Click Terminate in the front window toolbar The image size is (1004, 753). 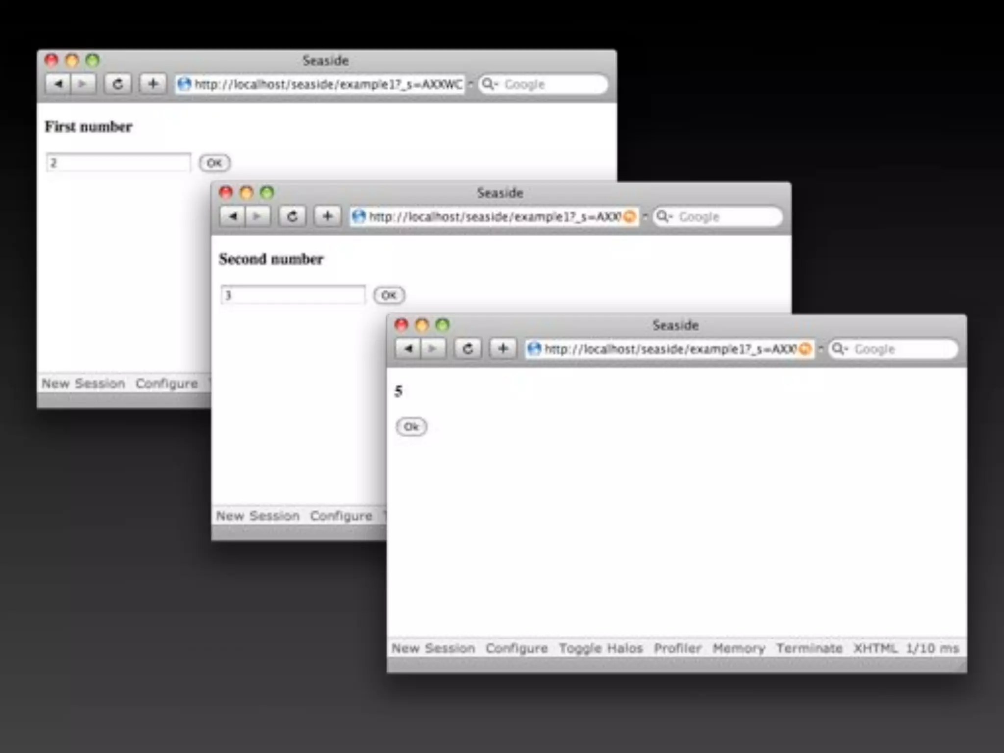(x=809, y=648)
